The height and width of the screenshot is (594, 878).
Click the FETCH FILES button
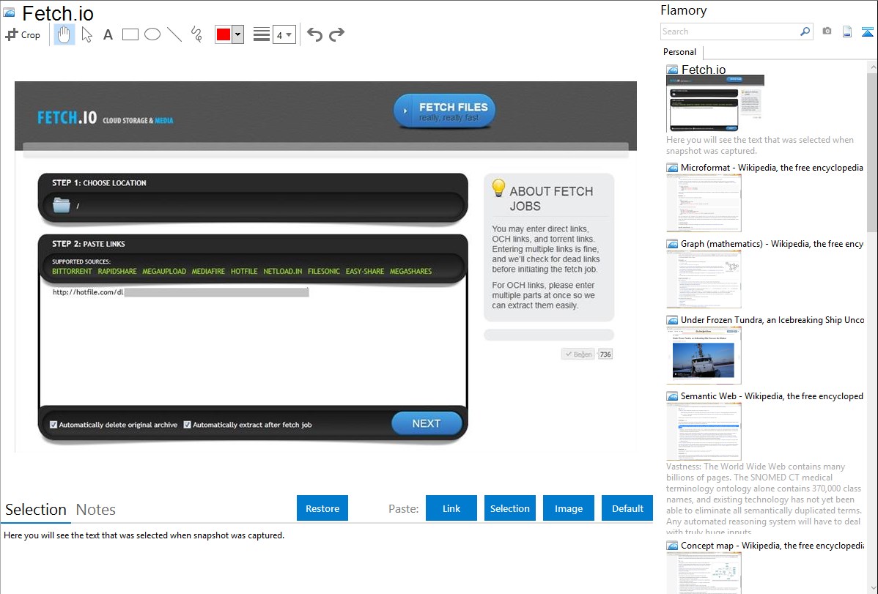click(445, 111)
